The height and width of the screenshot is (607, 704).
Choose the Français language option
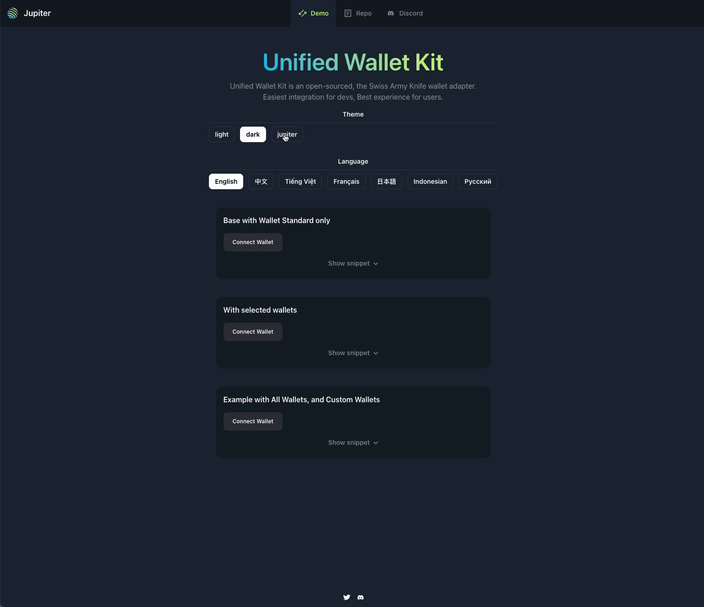point(347,181)
